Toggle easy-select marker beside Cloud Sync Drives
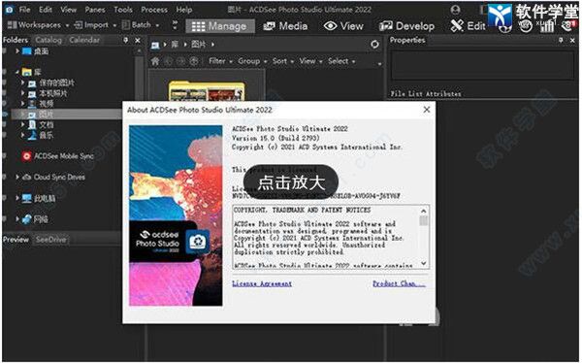 point(5,178)
